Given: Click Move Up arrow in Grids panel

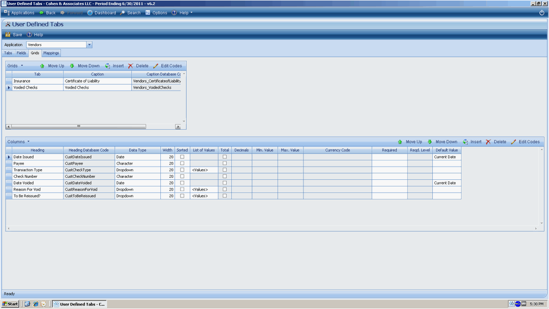Looking at the screenshot, I should pyautogui.click(x=43, y=66).
